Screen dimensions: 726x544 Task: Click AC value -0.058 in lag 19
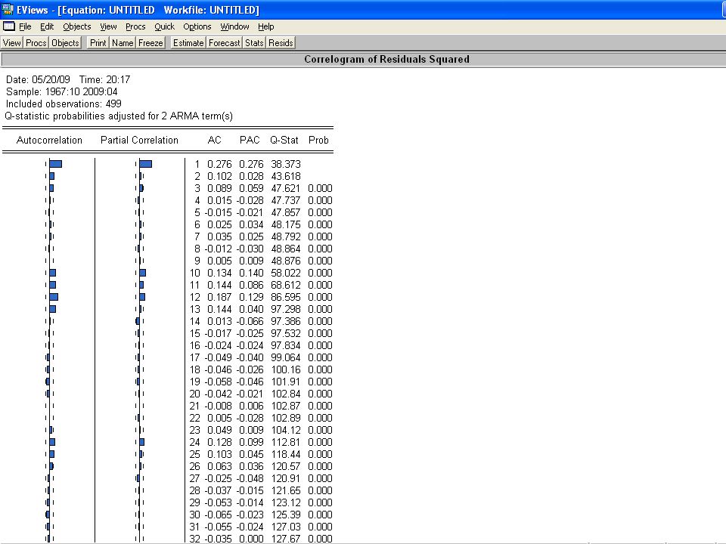(218, 382)
